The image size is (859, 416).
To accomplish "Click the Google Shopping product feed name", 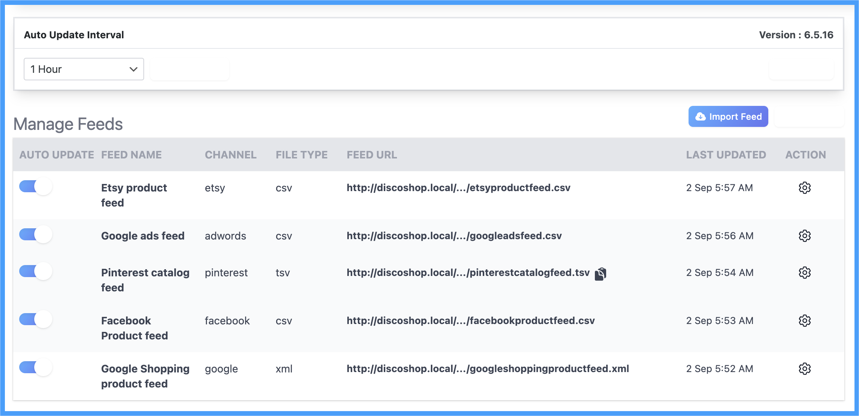I will [145, 376].
